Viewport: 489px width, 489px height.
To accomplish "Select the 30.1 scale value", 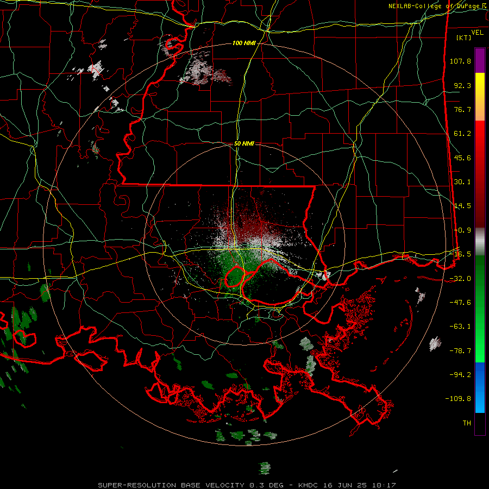I will (462, 182).
